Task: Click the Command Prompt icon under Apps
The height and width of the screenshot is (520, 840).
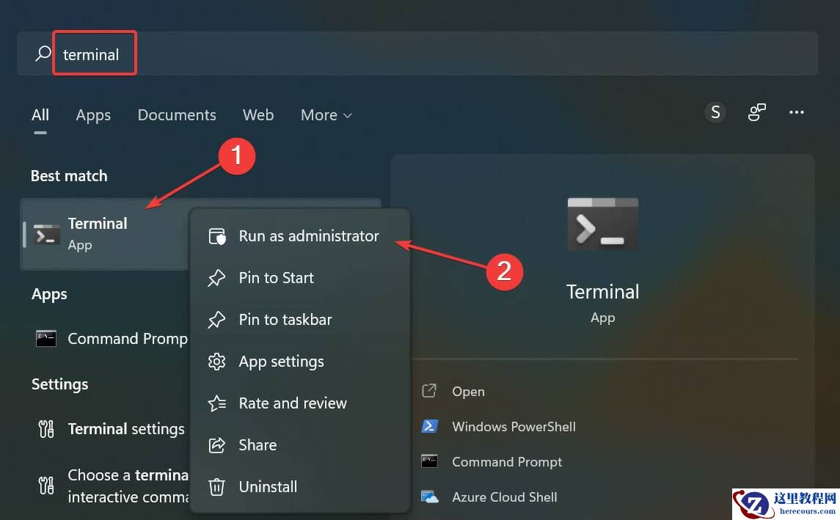Action: [46, 338]
